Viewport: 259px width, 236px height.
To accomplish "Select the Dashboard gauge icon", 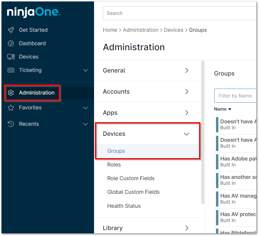I will [x=11, y=43].
